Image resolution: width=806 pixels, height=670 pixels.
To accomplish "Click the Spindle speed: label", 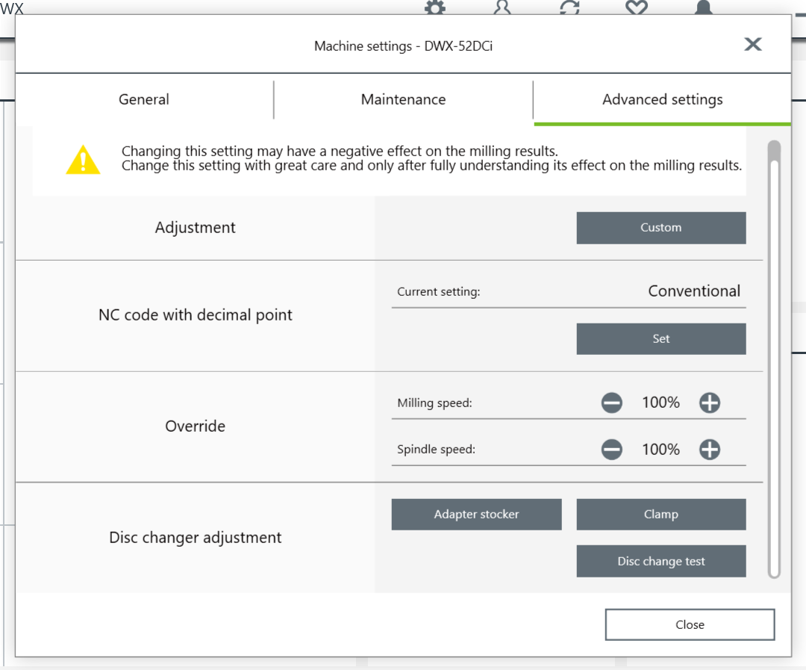I will click(436, 449).
